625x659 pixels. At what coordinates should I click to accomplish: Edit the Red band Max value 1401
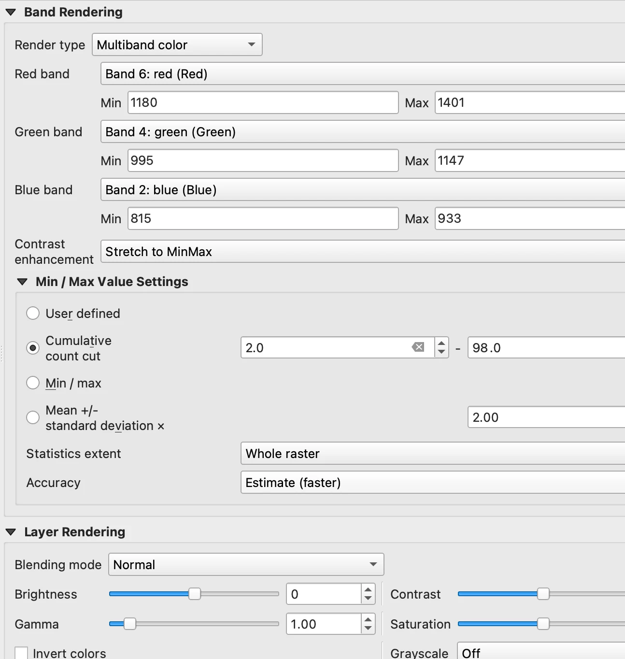point(530,102)
